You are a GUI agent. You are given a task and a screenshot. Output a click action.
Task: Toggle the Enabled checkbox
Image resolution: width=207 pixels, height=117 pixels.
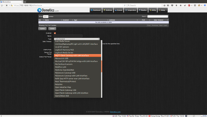tap(55, 33)
